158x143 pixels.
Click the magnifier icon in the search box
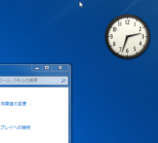63,80
